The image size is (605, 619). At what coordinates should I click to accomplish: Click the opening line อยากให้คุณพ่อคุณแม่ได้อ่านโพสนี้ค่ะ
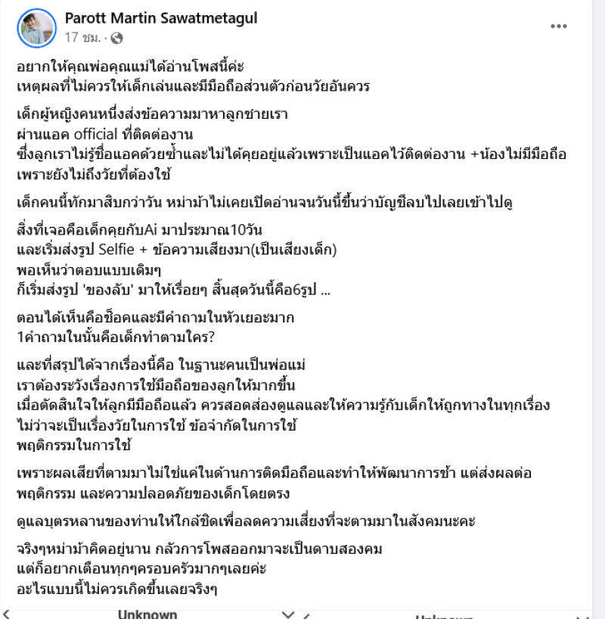tap(130, 66)
